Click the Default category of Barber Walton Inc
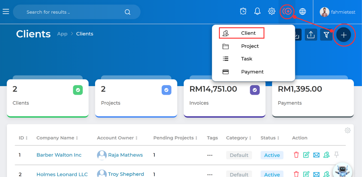362x177 pixels. click(x=239, y=155)
